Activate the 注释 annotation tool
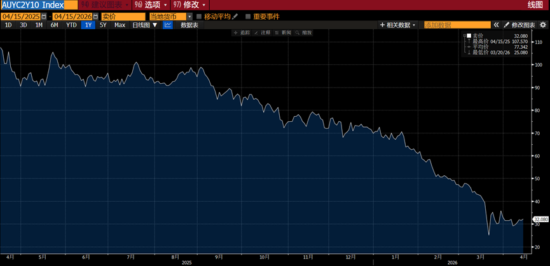Screen dimensions: 550x266 pyautogui.click(x=263, y=32)
